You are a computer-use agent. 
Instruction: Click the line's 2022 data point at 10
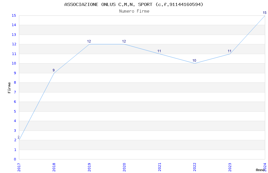pyautogui.click(x=195, y=64)
